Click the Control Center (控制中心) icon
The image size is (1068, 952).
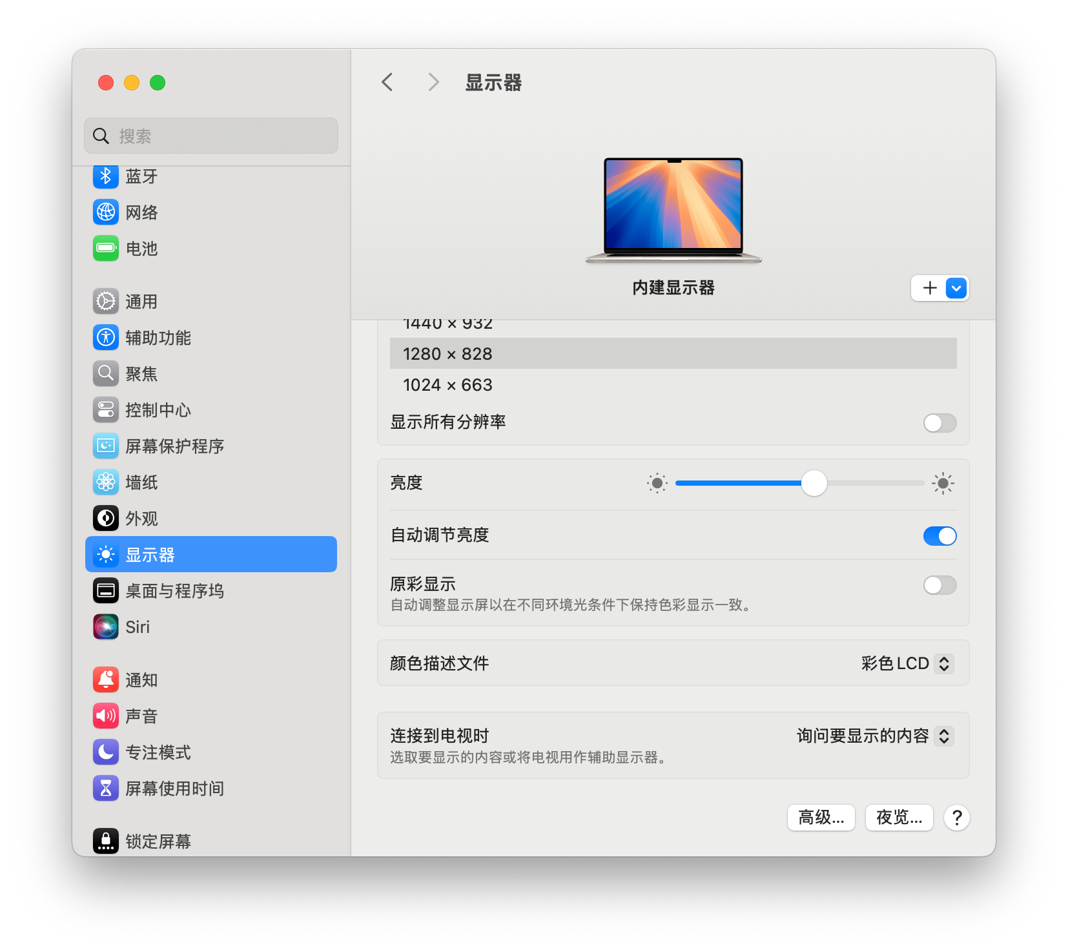(106, 410)
